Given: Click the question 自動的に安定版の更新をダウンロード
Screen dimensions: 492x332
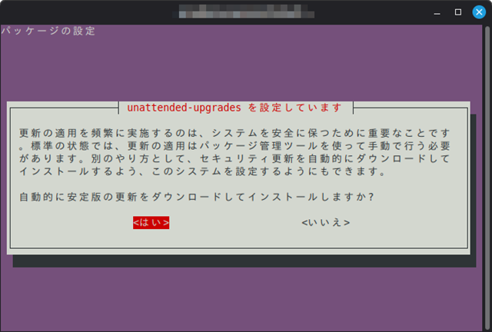Looking at the screenshot, I should [x=196, y=197].
